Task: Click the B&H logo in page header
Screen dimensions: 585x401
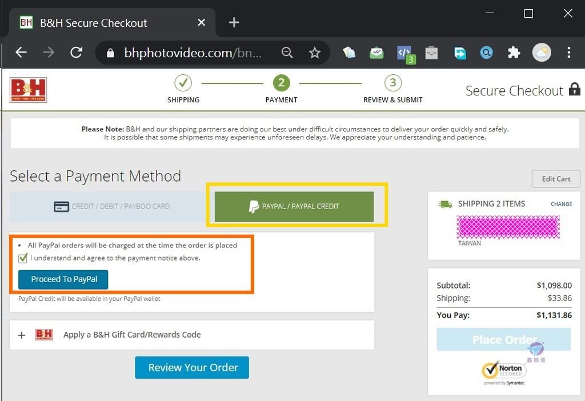Action: coord(29,90)
